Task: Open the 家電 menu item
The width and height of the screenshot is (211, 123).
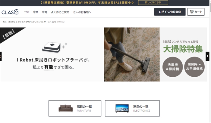Action: (x=45, y=12)
